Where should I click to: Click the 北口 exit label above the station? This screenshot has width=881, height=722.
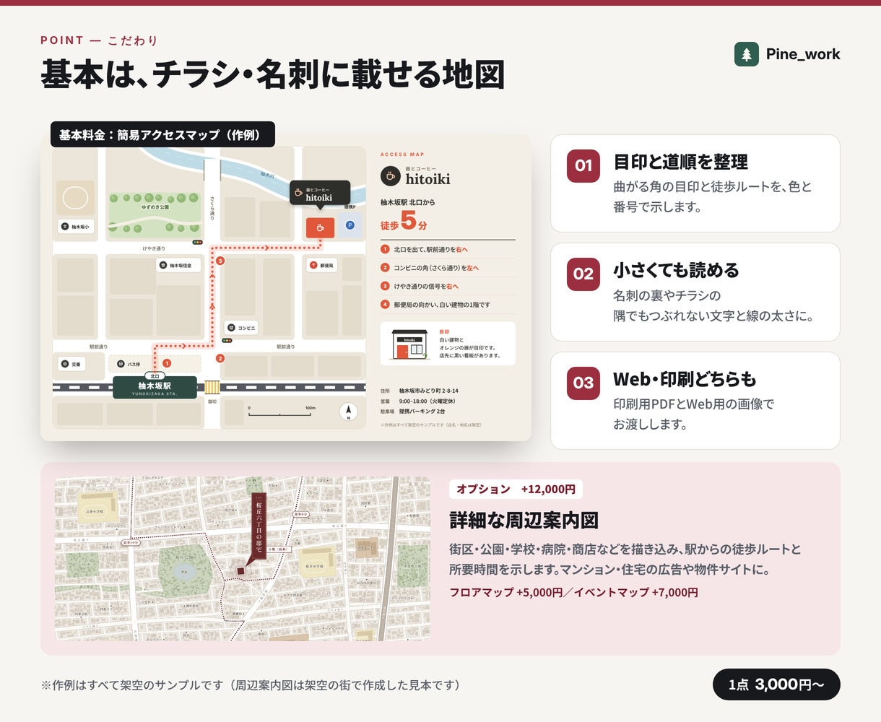pos(155,376)
